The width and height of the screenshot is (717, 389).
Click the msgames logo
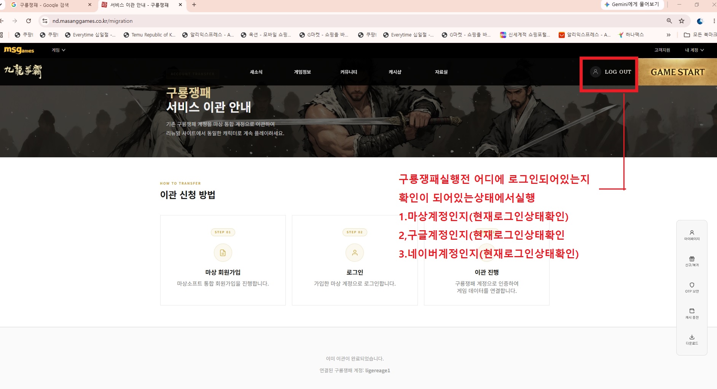(19, 50)
